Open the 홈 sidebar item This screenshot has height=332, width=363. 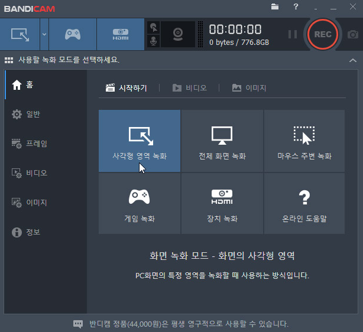[x=46, y=84]
